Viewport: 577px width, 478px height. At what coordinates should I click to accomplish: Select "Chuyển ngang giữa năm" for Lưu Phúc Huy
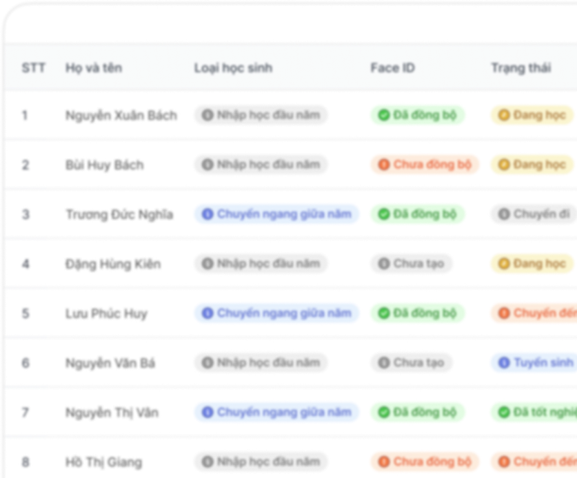(276, 313)
